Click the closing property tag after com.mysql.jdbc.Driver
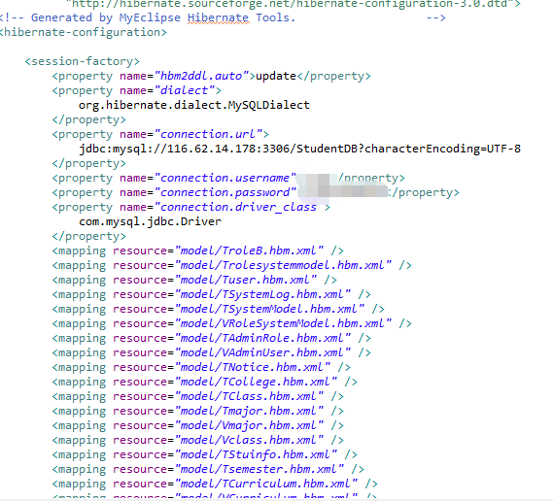The image size is (553, 501). (x=88, y=236)
